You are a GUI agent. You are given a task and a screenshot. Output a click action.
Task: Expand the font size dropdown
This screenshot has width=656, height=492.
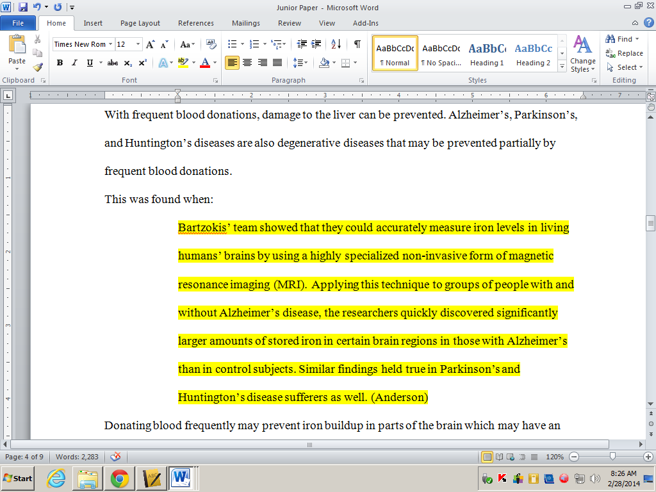[138, 44]
